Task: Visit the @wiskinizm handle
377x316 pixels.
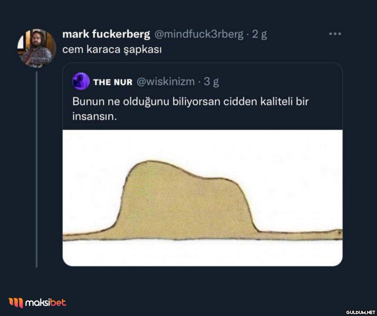Action: point(165,82)
